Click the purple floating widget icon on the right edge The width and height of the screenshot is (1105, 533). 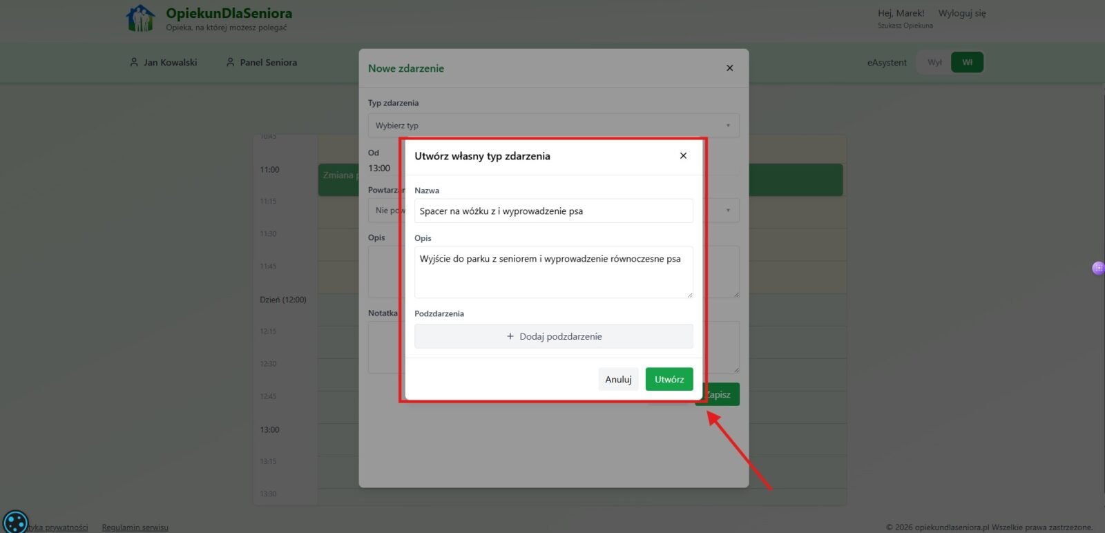click(x=1098, y=268)
